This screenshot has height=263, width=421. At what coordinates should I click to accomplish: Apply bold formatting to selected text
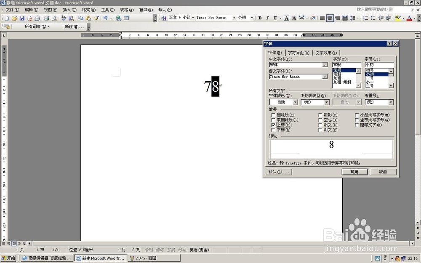tap(260, 18)
